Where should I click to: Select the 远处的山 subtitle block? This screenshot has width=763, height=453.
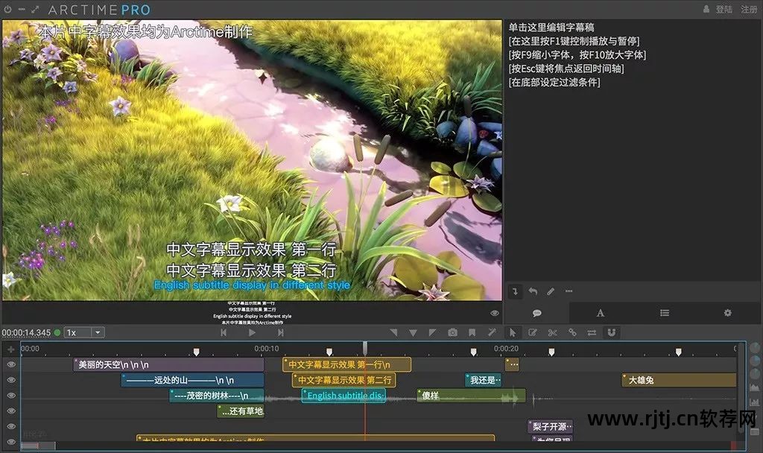192,380
